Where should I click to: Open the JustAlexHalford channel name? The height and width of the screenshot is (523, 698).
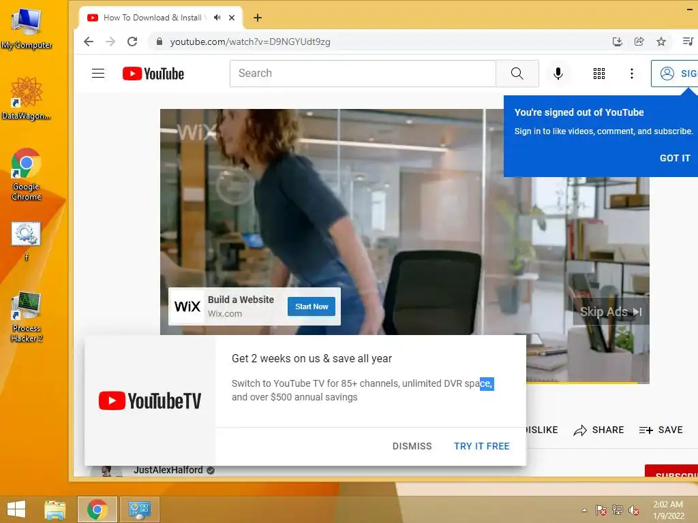point(168,470)
